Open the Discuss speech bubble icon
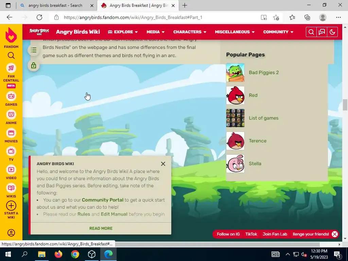Screen dimensions: 348x261 pos(322,32)
